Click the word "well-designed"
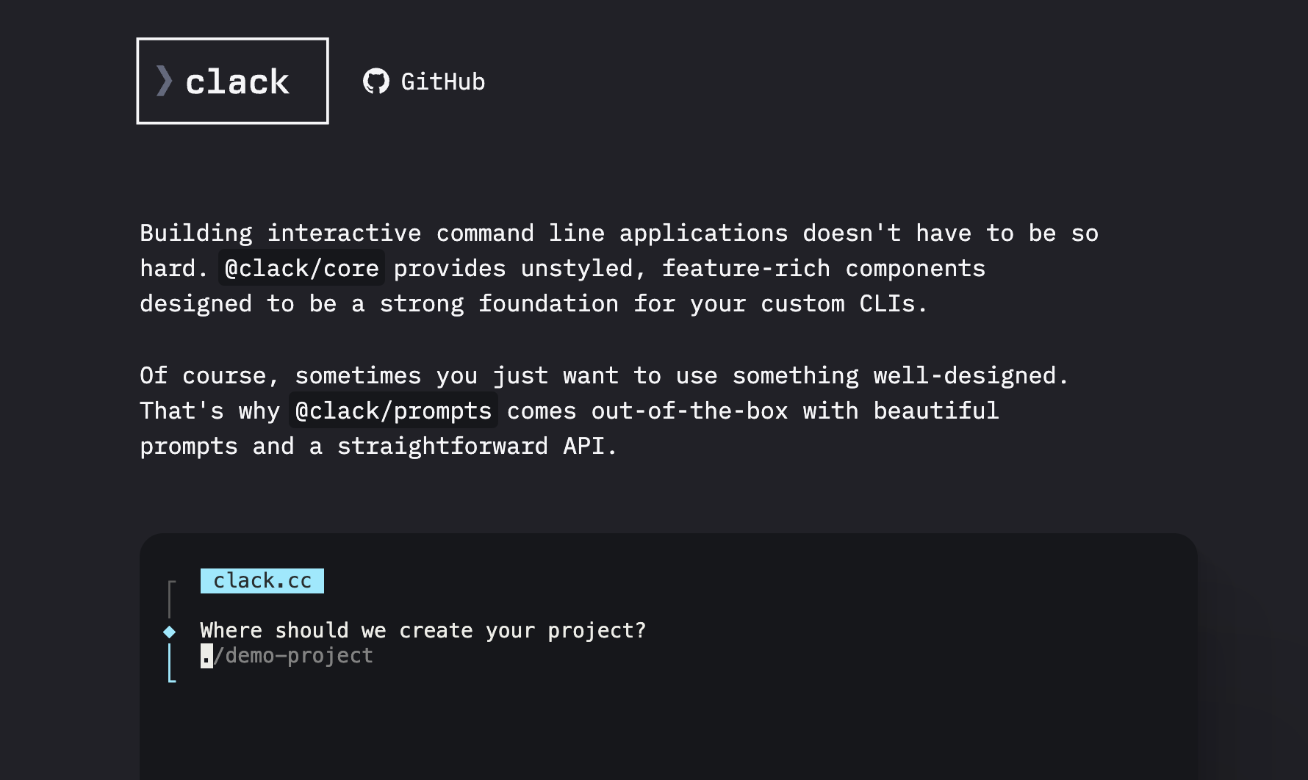The height and width of the screenshot is (780, 1308). click(x=964, y=375)
